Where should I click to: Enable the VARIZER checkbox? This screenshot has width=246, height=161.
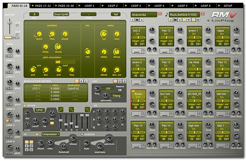(x=82, y=135)
